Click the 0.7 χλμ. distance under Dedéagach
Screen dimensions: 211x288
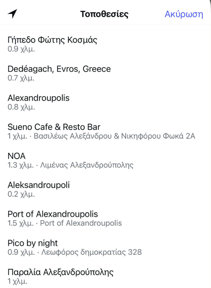(x=21, y=78)
